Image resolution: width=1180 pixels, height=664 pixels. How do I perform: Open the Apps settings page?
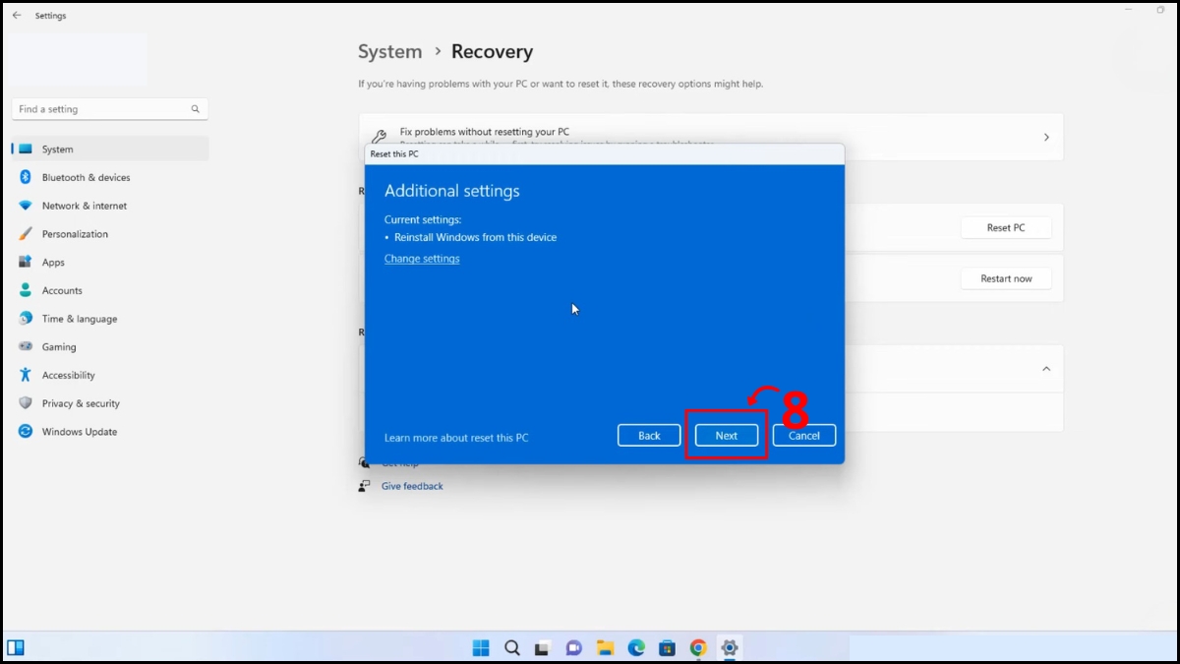(54, 262)
